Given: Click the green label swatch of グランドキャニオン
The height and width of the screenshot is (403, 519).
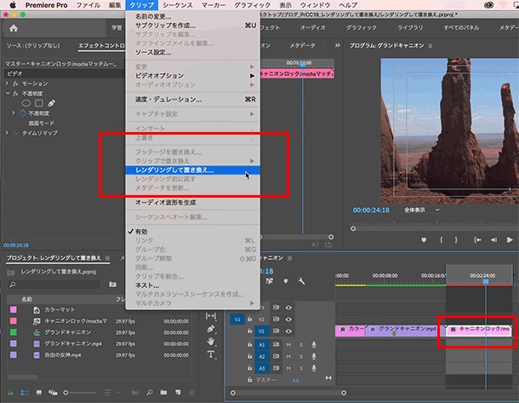Looking at the screenshot, I should [14, 332].
